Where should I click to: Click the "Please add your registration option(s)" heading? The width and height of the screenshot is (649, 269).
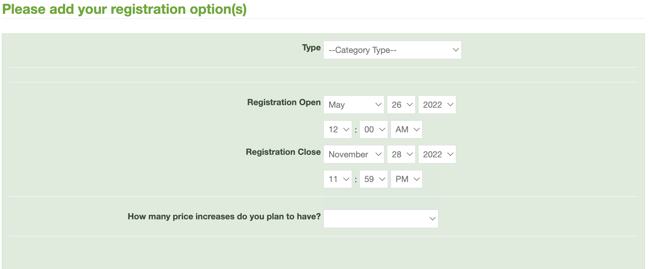(125, 9)
